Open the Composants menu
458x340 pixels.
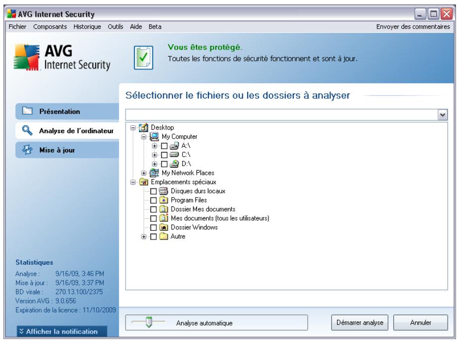(x=50, y=27)
